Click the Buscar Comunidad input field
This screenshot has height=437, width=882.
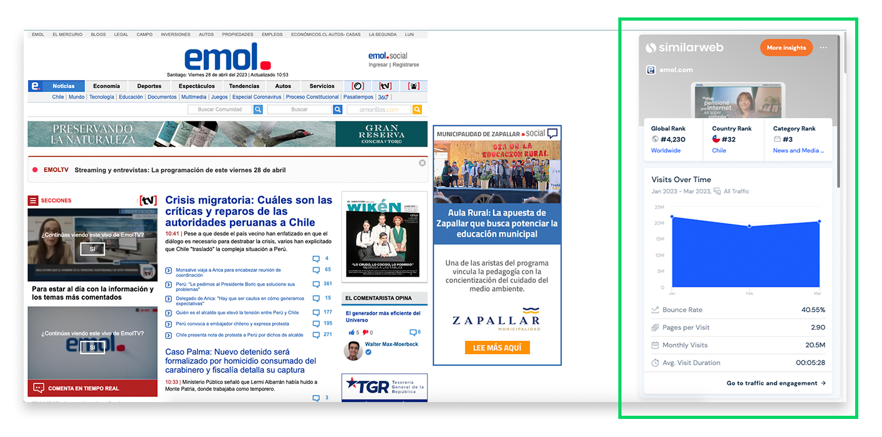point(220,110)
